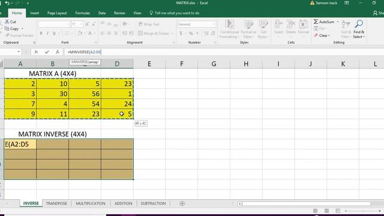Switch to Page Break Preview icon
The height and width of the screenshot is (216, 384).
338,211
